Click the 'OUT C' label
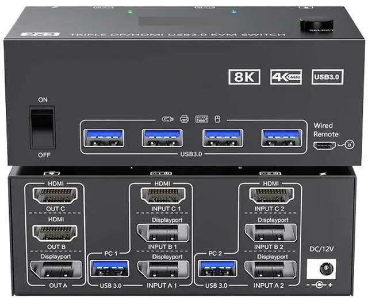The width and height of the screenshot is (368, 301). pyautogui.click(x=56, y=209)
